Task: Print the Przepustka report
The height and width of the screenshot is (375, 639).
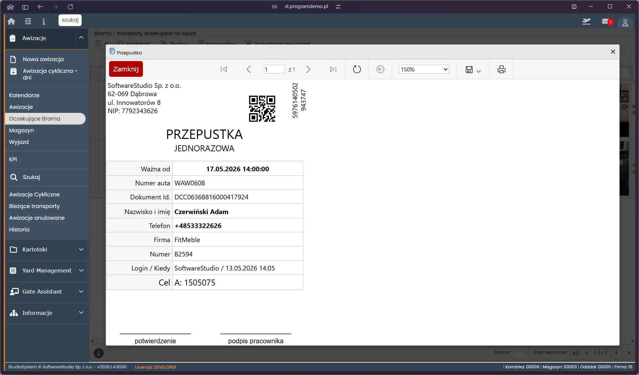Action: (x=501, y=69)
